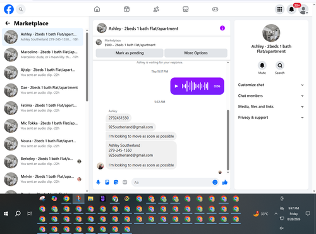Viewport: 316px width, 234px height.
Task: Click the Search icon in the chat details panel
Action: pos(280,65)
